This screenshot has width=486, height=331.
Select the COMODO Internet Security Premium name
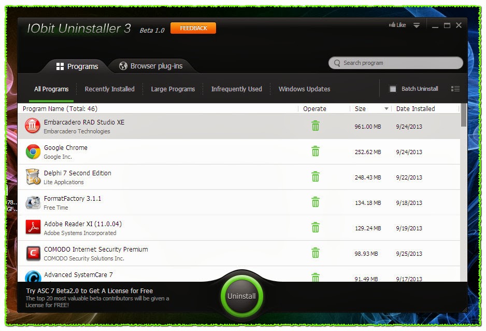coord(96,250)
